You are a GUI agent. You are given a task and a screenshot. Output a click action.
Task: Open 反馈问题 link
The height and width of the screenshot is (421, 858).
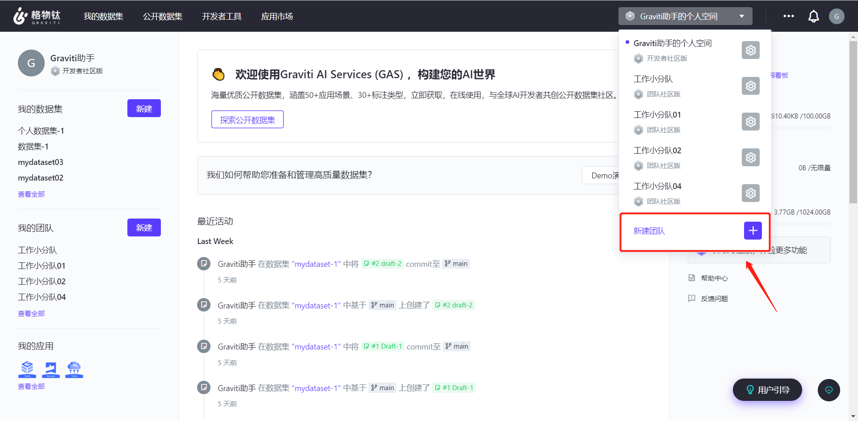(714, 299)
